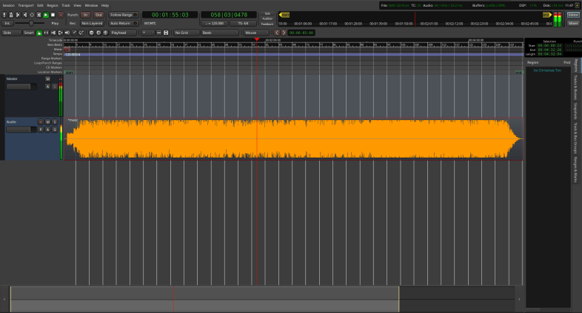Mute the Audio track

47,121
